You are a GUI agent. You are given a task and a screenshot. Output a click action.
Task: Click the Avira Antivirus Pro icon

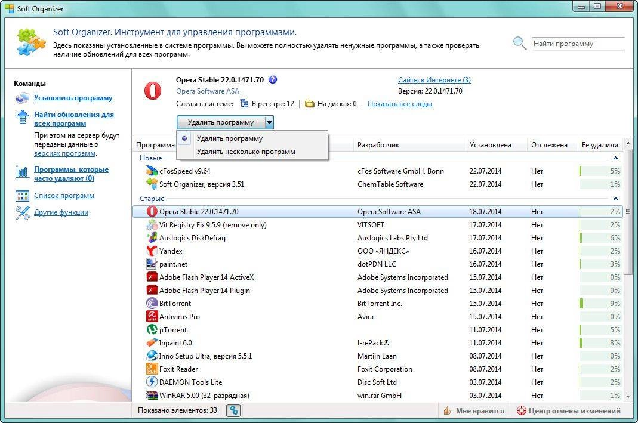click(x=152, y=316)
